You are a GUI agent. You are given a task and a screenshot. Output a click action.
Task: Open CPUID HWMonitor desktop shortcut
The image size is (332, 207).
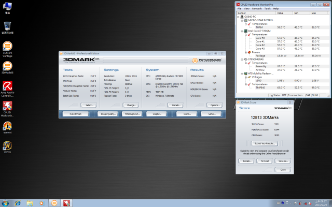(x=7, y=109)
